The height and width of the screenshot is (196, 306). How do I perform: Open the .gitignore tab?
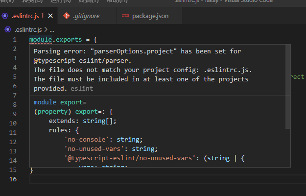click(87, 16)
